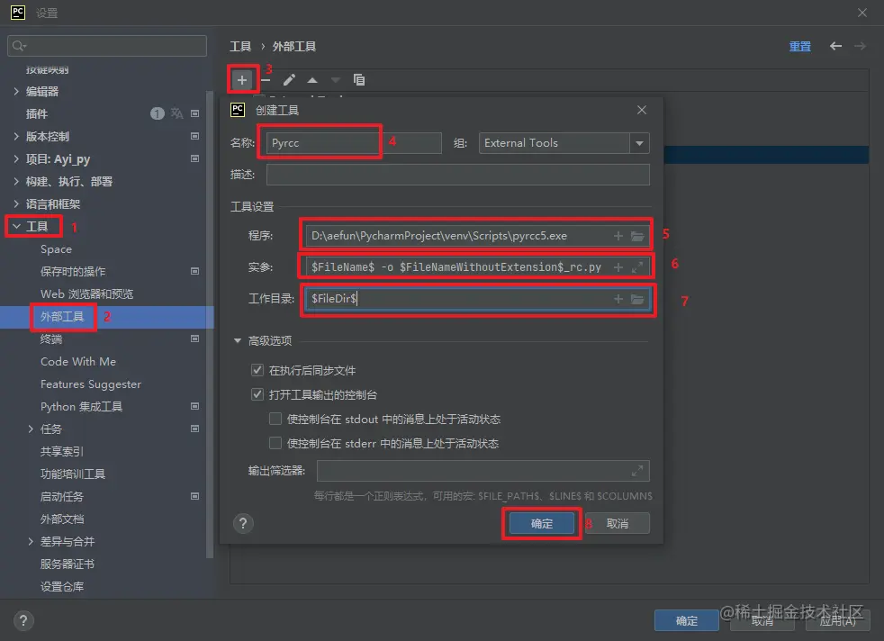Navigate forward in settings history
Viewport: 884px width, 641px height.
[861, 46]
